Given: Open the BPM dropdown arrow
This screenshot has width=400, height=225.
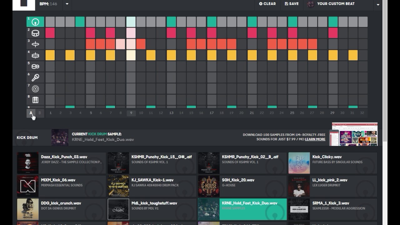Looking at the screenshot, I should pos(67,4).
